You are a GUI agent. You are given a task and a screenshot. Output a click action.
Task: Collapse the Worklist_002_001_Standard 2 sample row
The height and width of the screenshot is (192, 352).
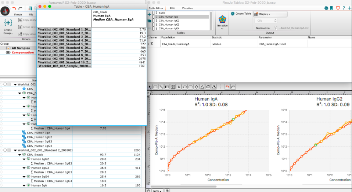[15, 150]
